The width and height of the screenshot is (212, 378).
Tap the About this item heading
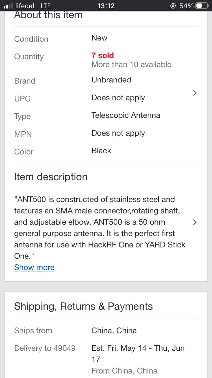(x=48, y=15)
